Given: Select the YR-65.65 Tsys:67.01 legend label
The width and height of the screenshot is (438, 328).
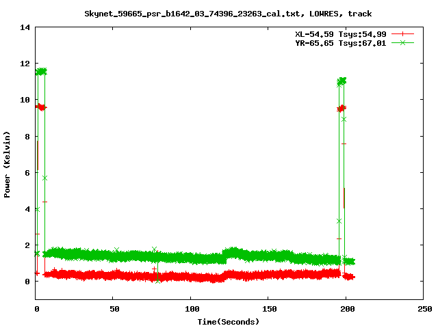Looking at the screenshot, I should [x=341, y=43].
